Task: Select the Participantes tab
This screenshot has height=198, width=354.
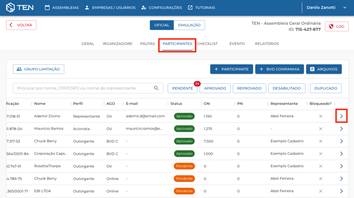Action: click(177, 44)
